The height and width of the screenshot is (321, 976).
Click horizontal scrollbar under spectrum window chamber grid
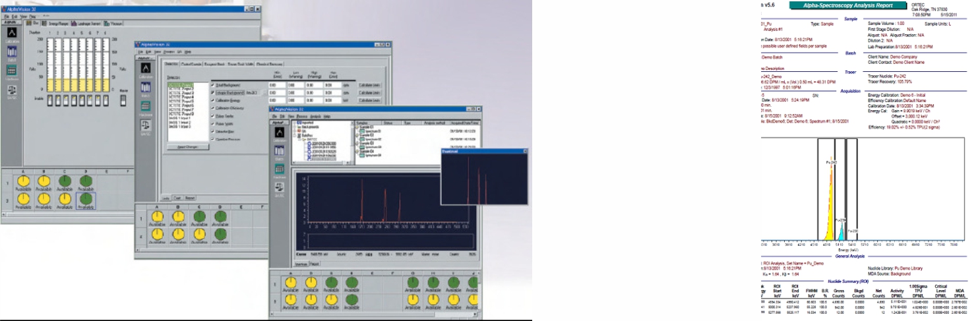[396, 315]
